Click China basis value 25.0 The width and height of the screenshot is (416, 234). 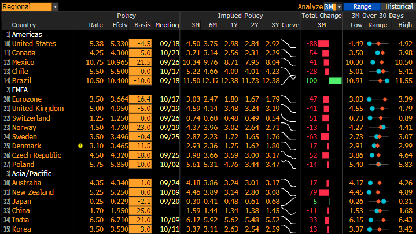[x=141, y=211]
